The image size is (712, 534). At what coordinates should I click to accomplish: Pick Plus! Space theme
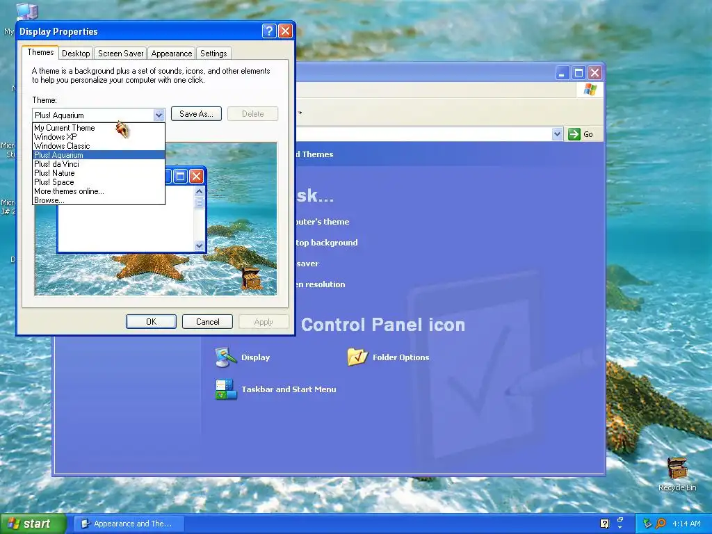99,182
